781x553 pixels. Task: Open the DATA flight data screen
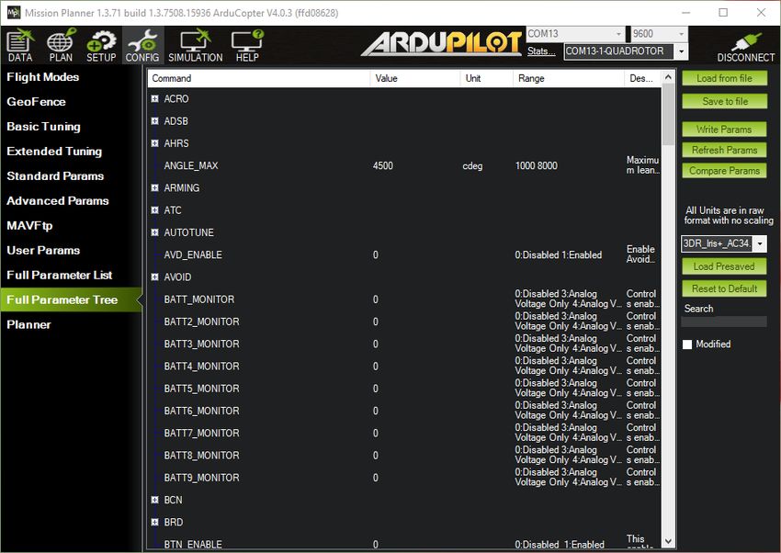point(20,46)
